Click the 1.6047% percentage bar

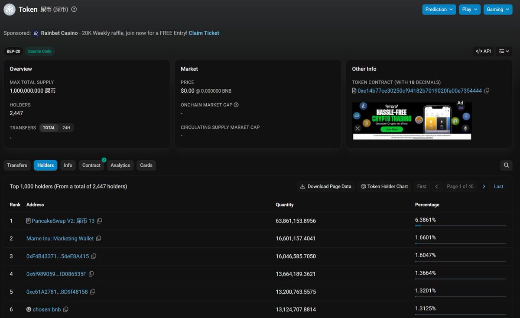tap(461, 261)
